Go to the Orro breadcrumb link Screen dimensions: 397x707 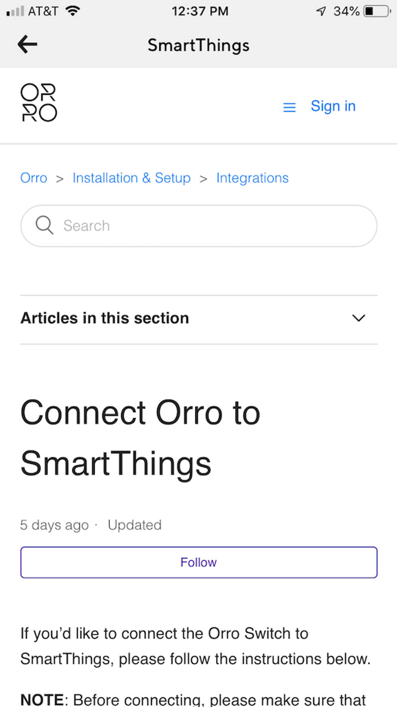pos(34,178)
